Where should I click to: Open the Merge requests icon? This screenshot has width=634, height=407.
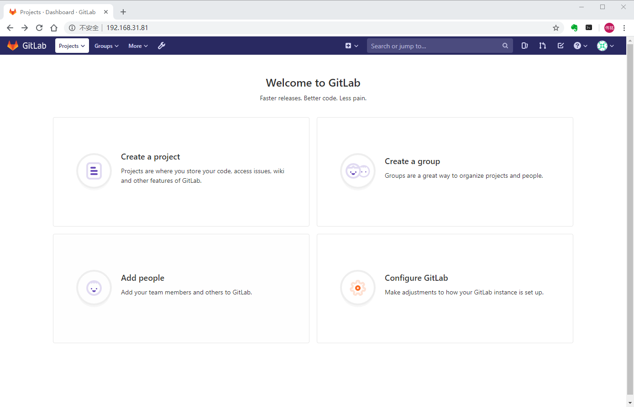[x=542, y=46]
